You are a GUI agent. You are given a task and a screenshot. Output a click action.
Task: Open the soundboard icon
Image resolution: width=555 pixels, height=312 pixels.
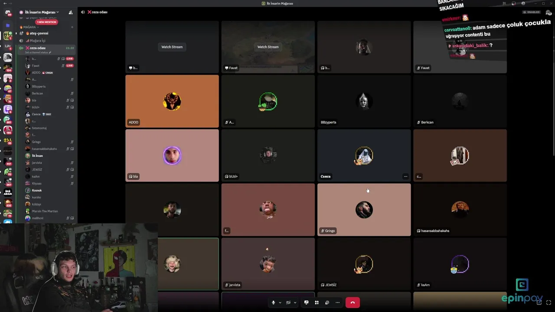pyautogui.click(x=327, y=302)
